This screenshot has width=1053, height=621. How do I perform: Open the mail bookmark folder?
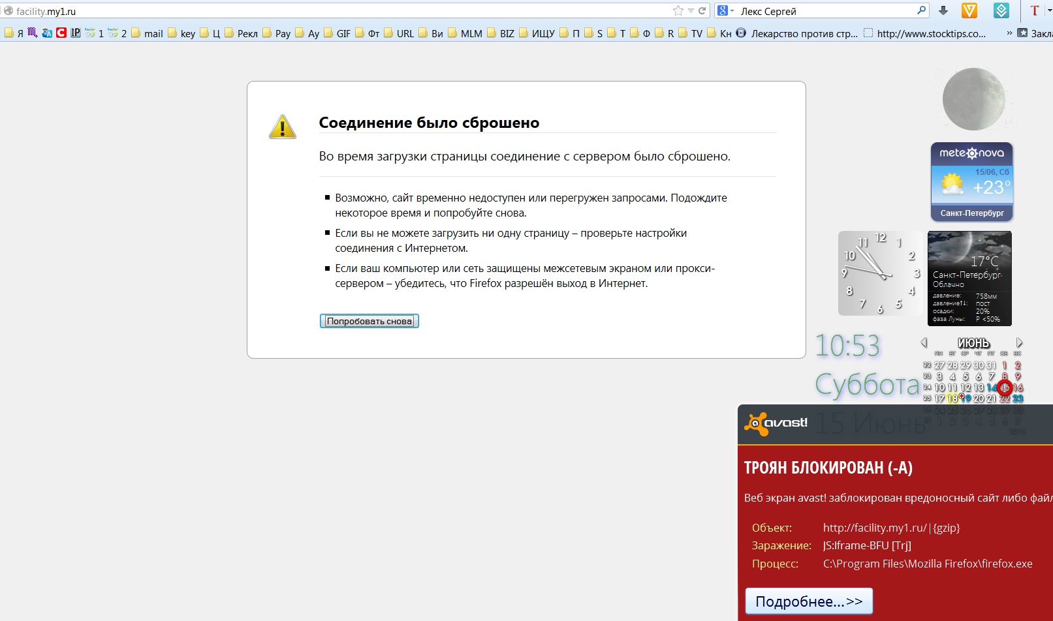coord(147,33)
